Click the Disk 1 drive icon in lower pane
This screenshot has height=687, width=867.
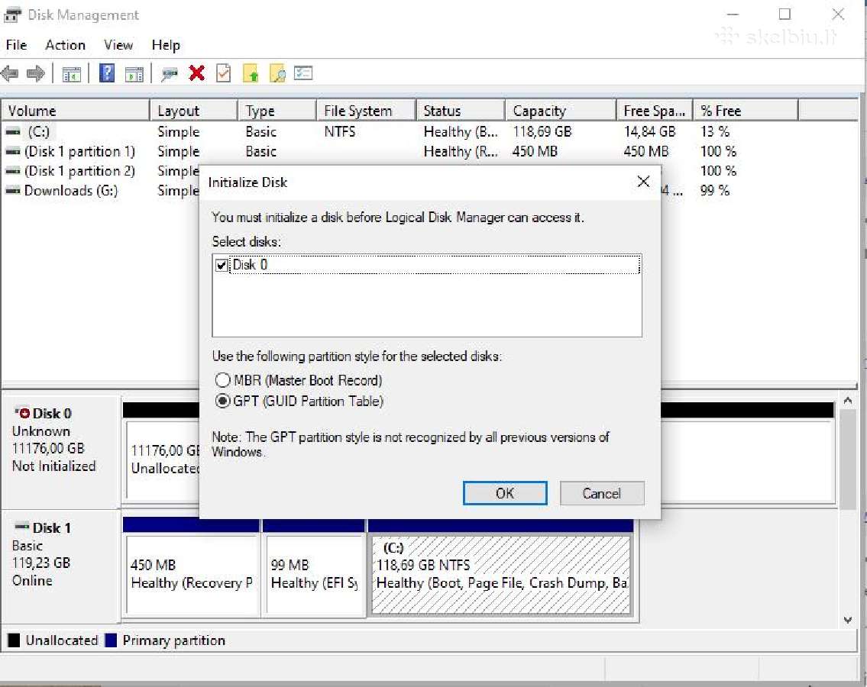22,527
